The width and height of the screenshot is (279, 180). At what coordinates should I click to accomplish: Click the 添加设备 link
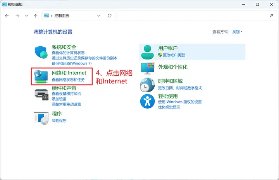pyautogui.click(x=59, y=99)
